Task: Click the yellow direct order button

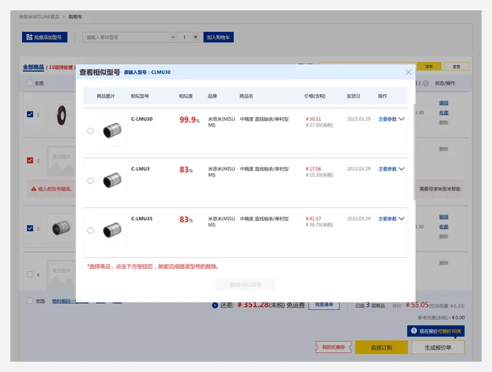Action: (381, 347)
